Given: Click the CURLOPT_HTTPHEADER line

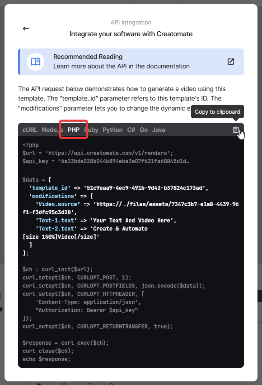Looking at the screenshot, I should point(83,294).
